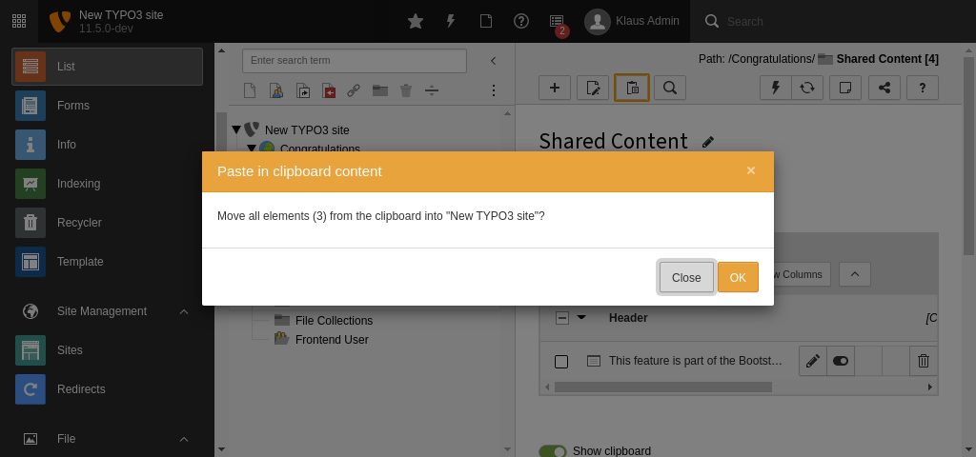Open the Info module

point(107,145)
